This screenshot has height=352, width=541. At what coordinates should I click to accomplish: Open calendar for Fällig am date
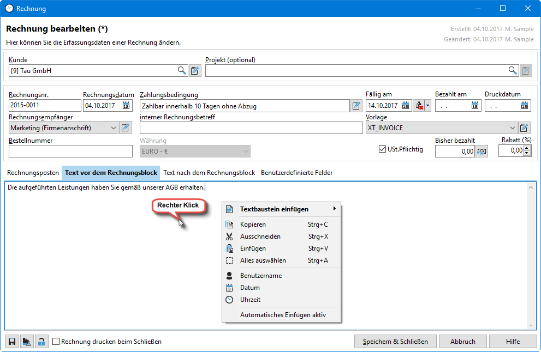pos(406,106)
